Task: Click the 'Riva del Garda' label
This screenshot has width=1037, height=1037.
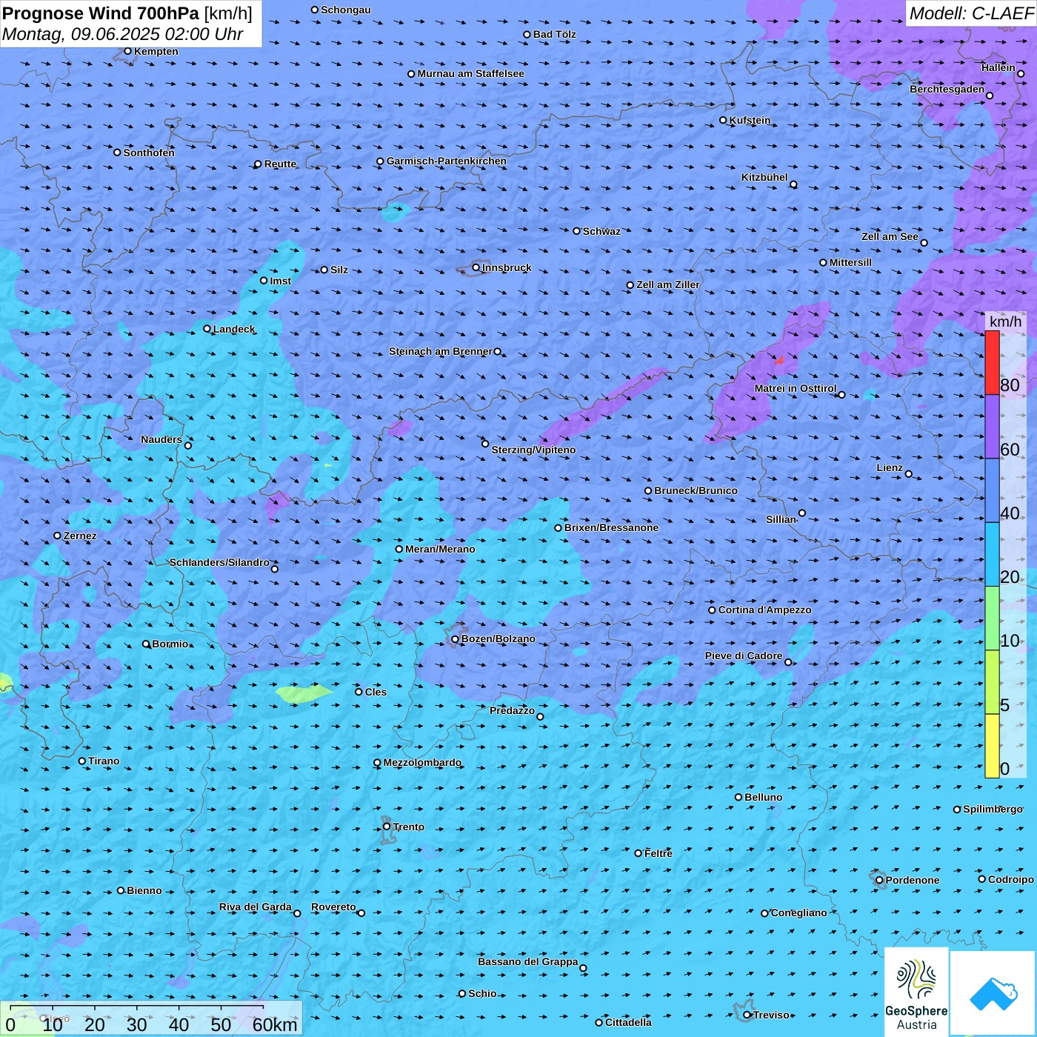Action: (256, 907)
